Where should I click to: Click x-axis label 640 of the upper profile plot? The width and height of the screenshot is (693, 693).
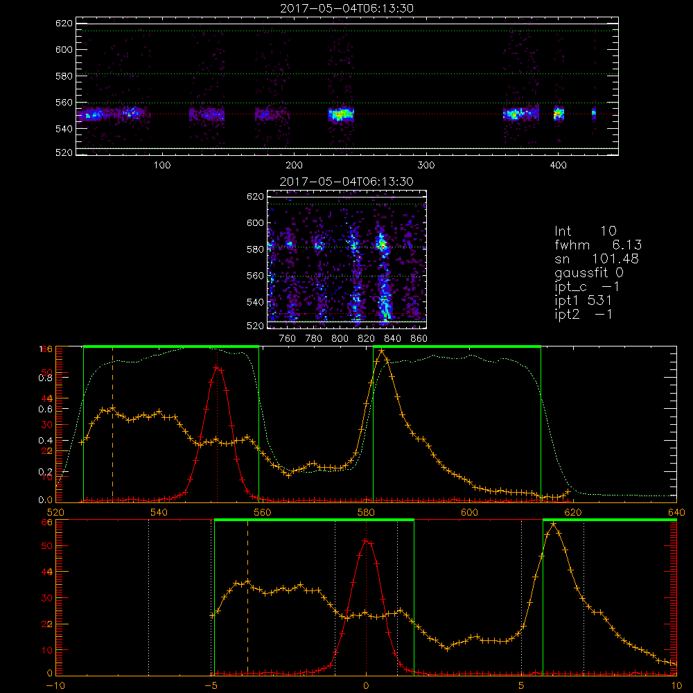pyautogui.click(x=676, y=513)
